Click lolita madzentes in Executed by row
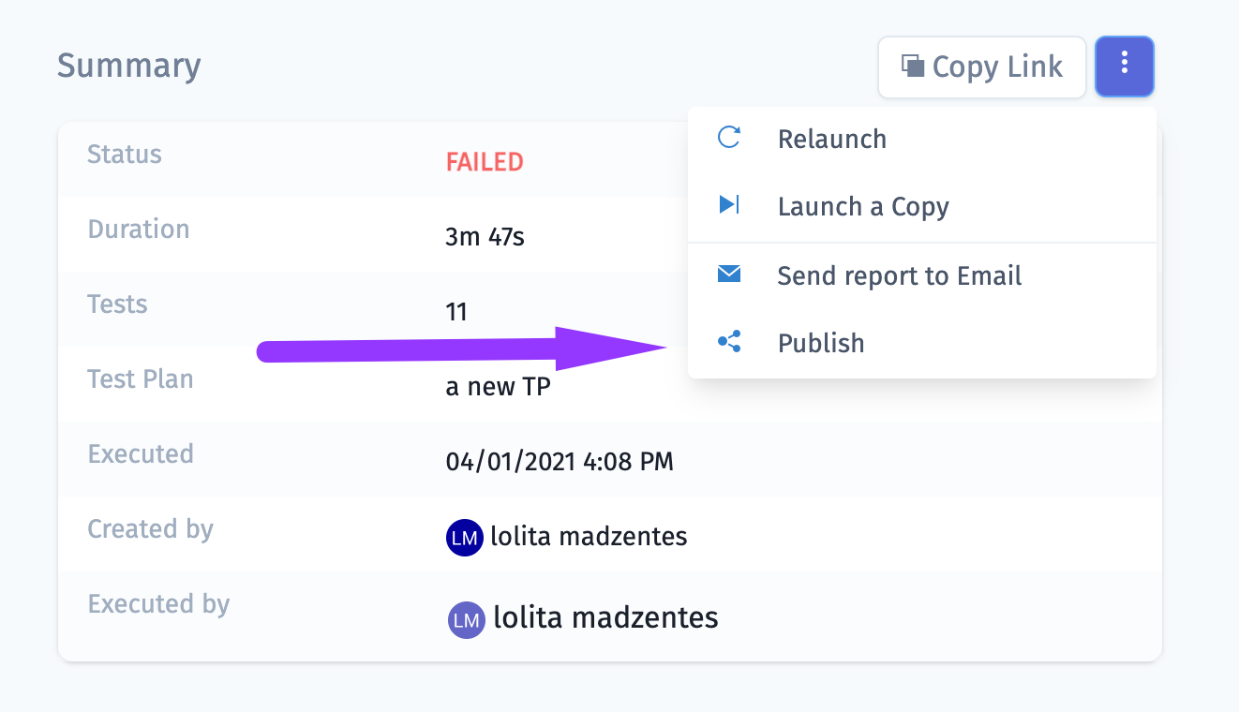The image size is (1239, 712). (x=605, y=617)
